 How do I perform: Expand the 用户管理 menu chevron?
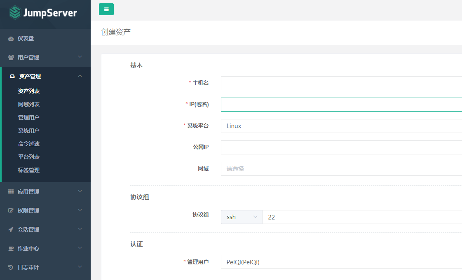pyautogui.click(x=80, y=57)
